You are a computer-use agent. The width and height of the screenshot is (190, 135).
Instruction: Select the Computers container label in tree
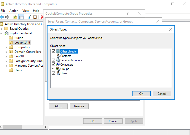coord(22,47)
